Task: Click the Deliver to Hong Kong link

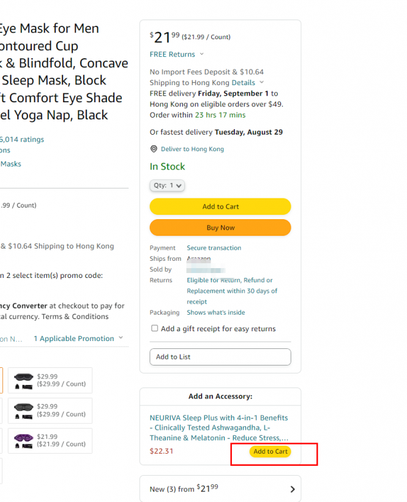Action: click(x=192, y=149)
